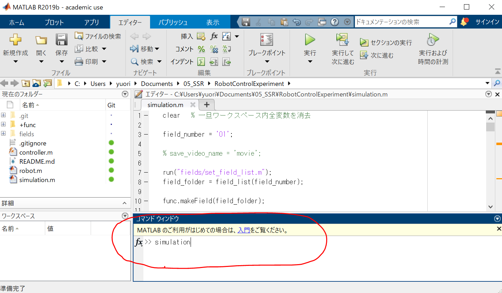Click the サインイン sign-in link
This screenshot has width=502, height=293.
coord(487,22)
